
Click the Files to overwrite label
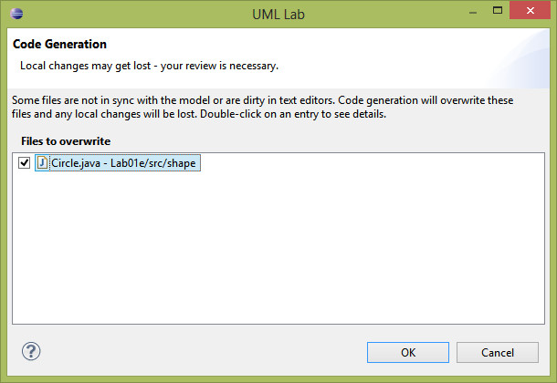pos(66,141)
